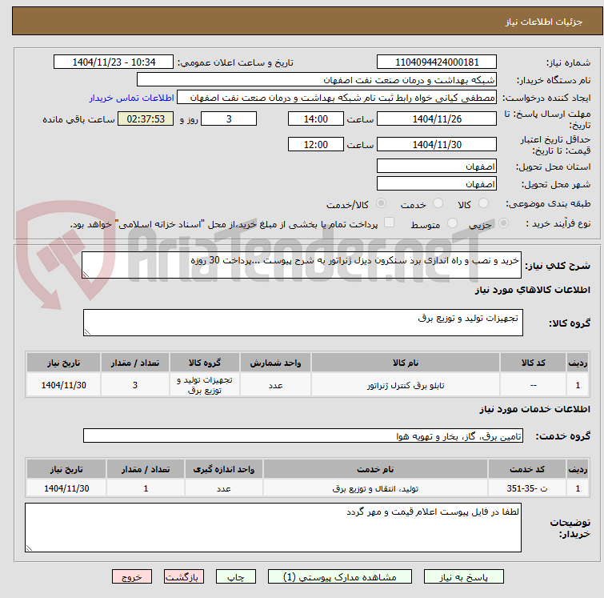
Task: Click the کد خدمت column header
Action: (527, 469)
